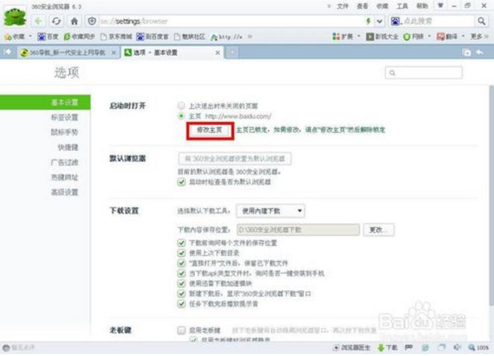Click the settings search field
The height and width of the screenshot is (356, 494).
click(x=424, y=73)
